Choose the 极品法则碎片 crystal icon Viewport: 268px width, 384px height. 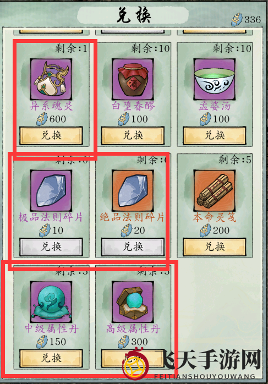51,190
